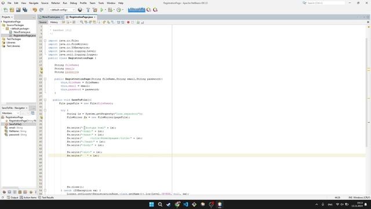Collapse the imports code fold at line 11
The height and width of the screenshot is (209, 371).
(x=45, y=41)
